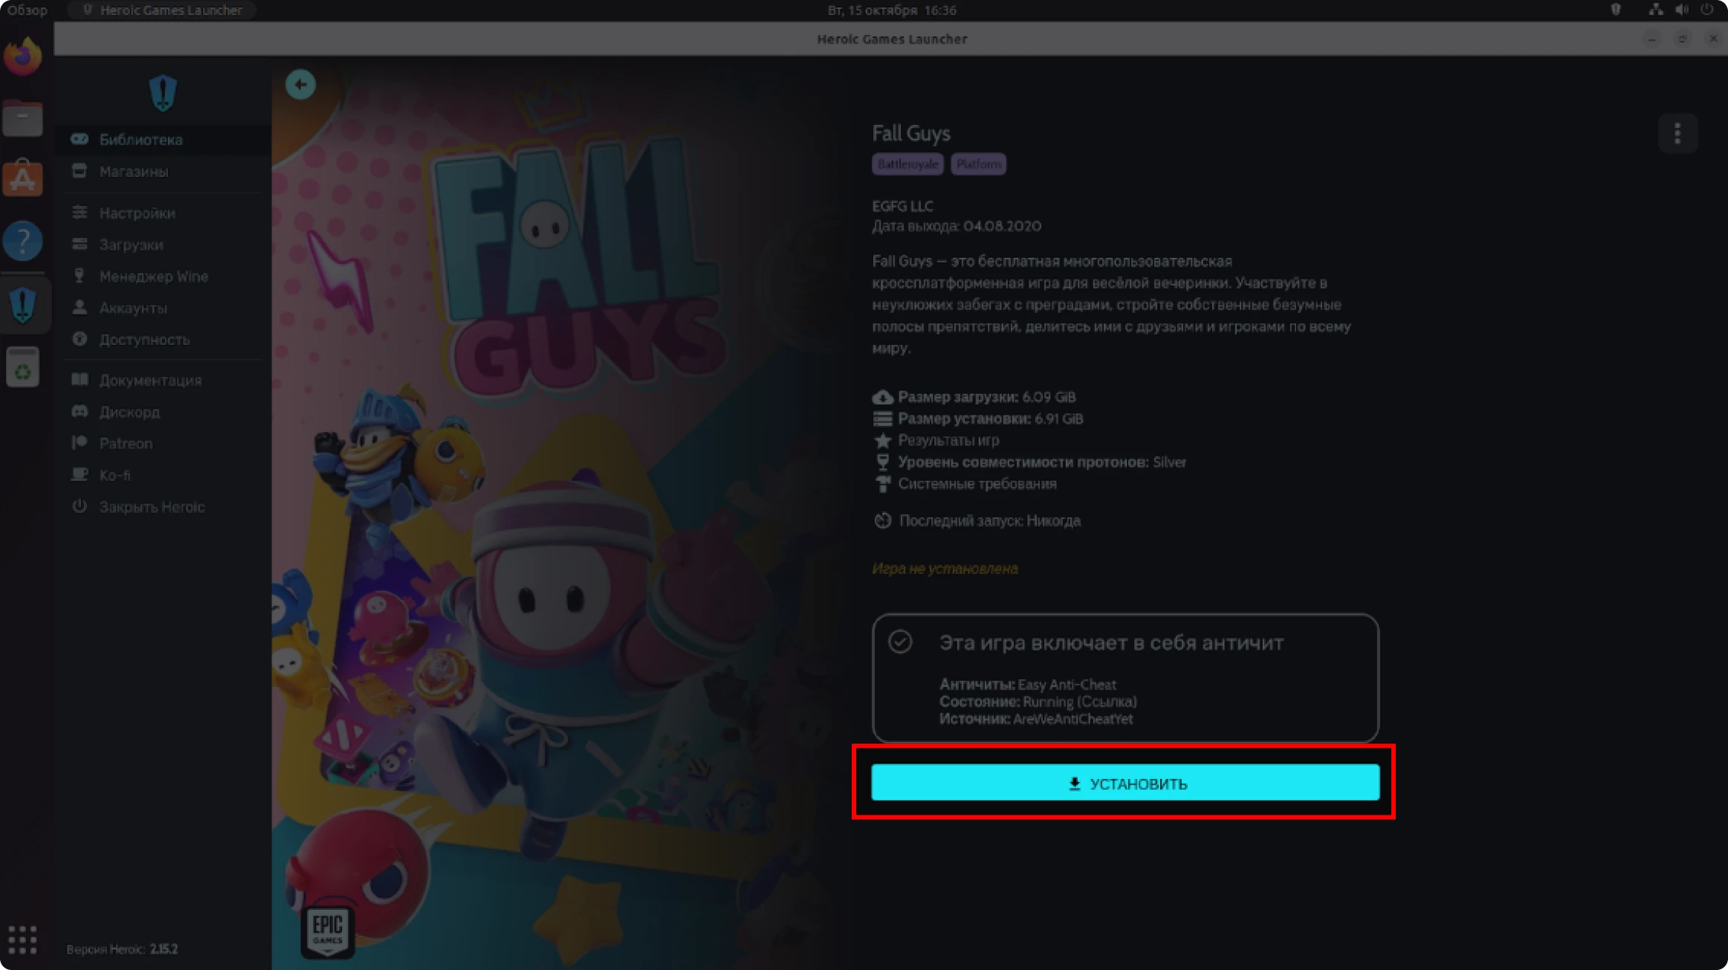
Task: Click Закрыть Heroic power entry
Action: pos(152,507)
